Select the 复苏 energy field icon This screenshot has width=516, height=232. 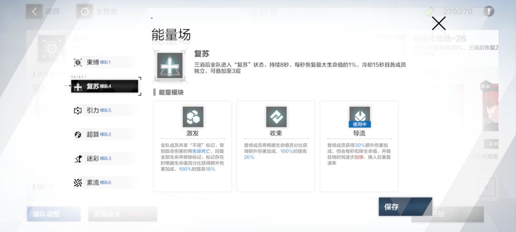[x=78, y=86]
